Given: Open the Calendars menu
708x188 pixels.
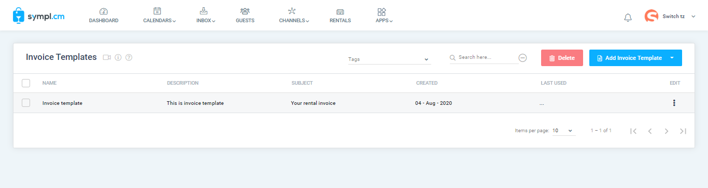Looking at the screenshot, I should tap(160, 15).
